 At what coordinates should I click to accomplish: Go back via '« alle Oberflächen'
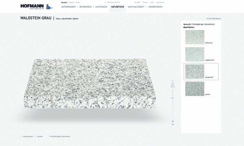click(213, 19)
